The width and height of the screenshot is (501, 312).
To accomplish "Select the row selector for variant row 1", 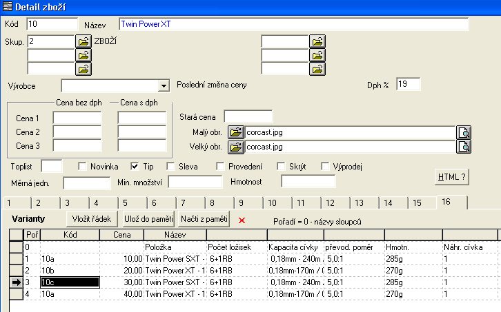I will (17, 259).
